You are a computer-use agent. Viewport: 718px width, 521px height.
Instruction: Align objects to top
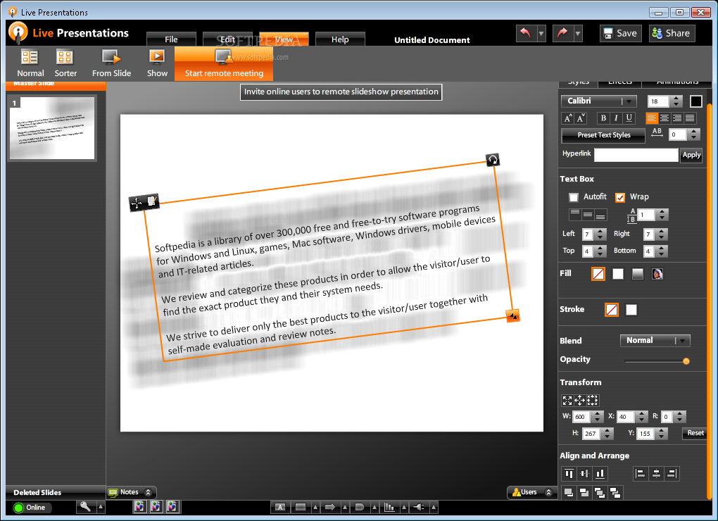coord(569,473)
